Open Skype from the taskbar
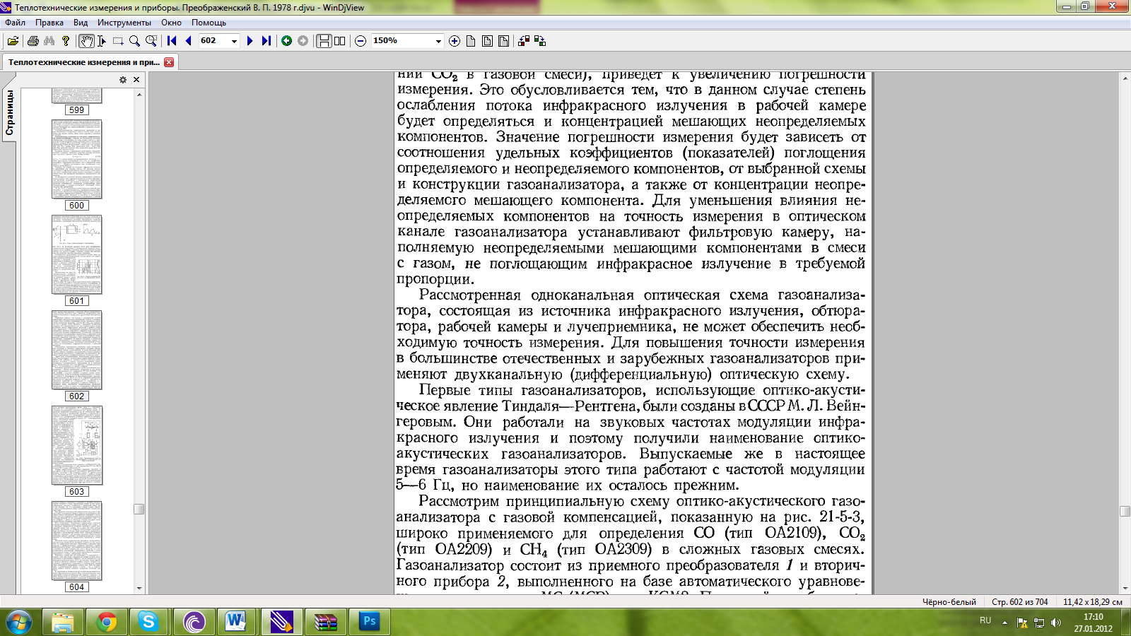 coord(148,622)
